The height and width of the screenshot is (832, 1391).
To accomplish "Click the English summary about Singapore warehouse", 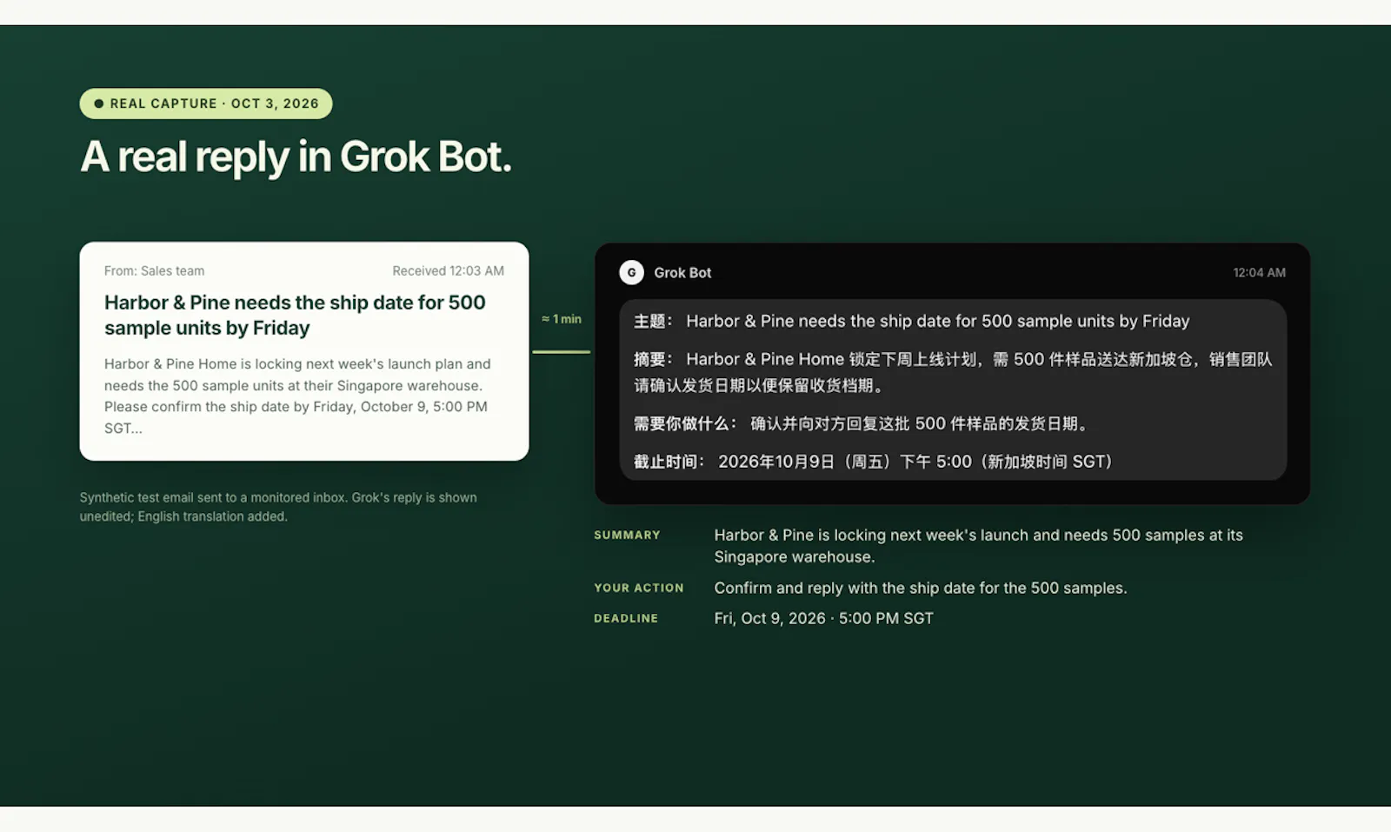I will tap(978, 546).
